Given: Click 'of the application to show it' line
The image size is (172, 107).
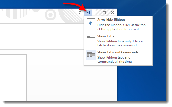Looking at the screenshot, I should click(x=119, y=29).
